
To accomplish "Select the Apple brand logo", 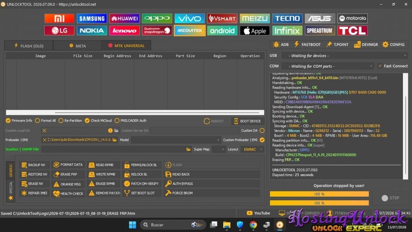I will pos(254,31).
